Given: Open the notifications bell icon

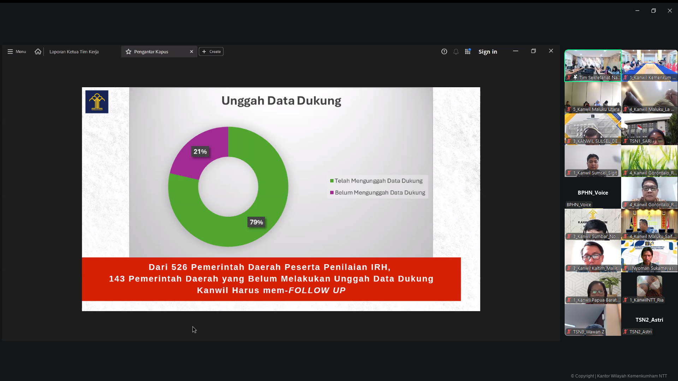Looking at the screenshot, I should pos(456,52).
